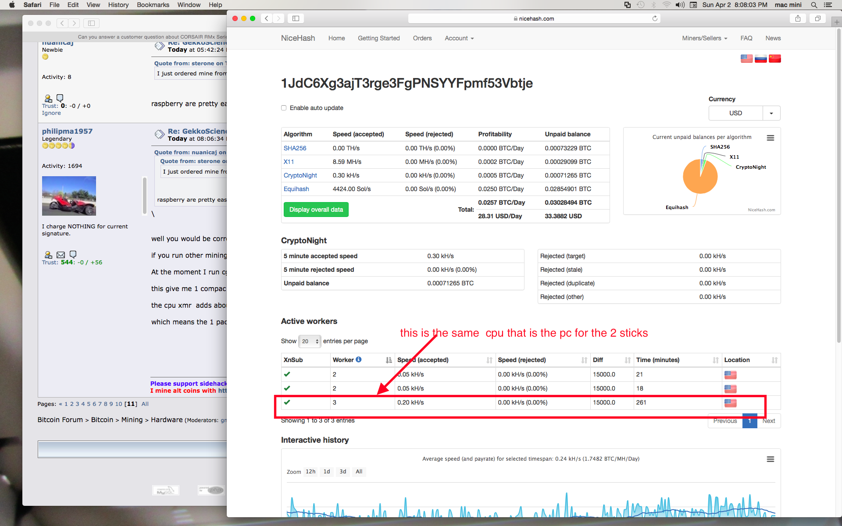Set chart zoom to All
The width and height of the screenshot is (842, 526).
359,472
